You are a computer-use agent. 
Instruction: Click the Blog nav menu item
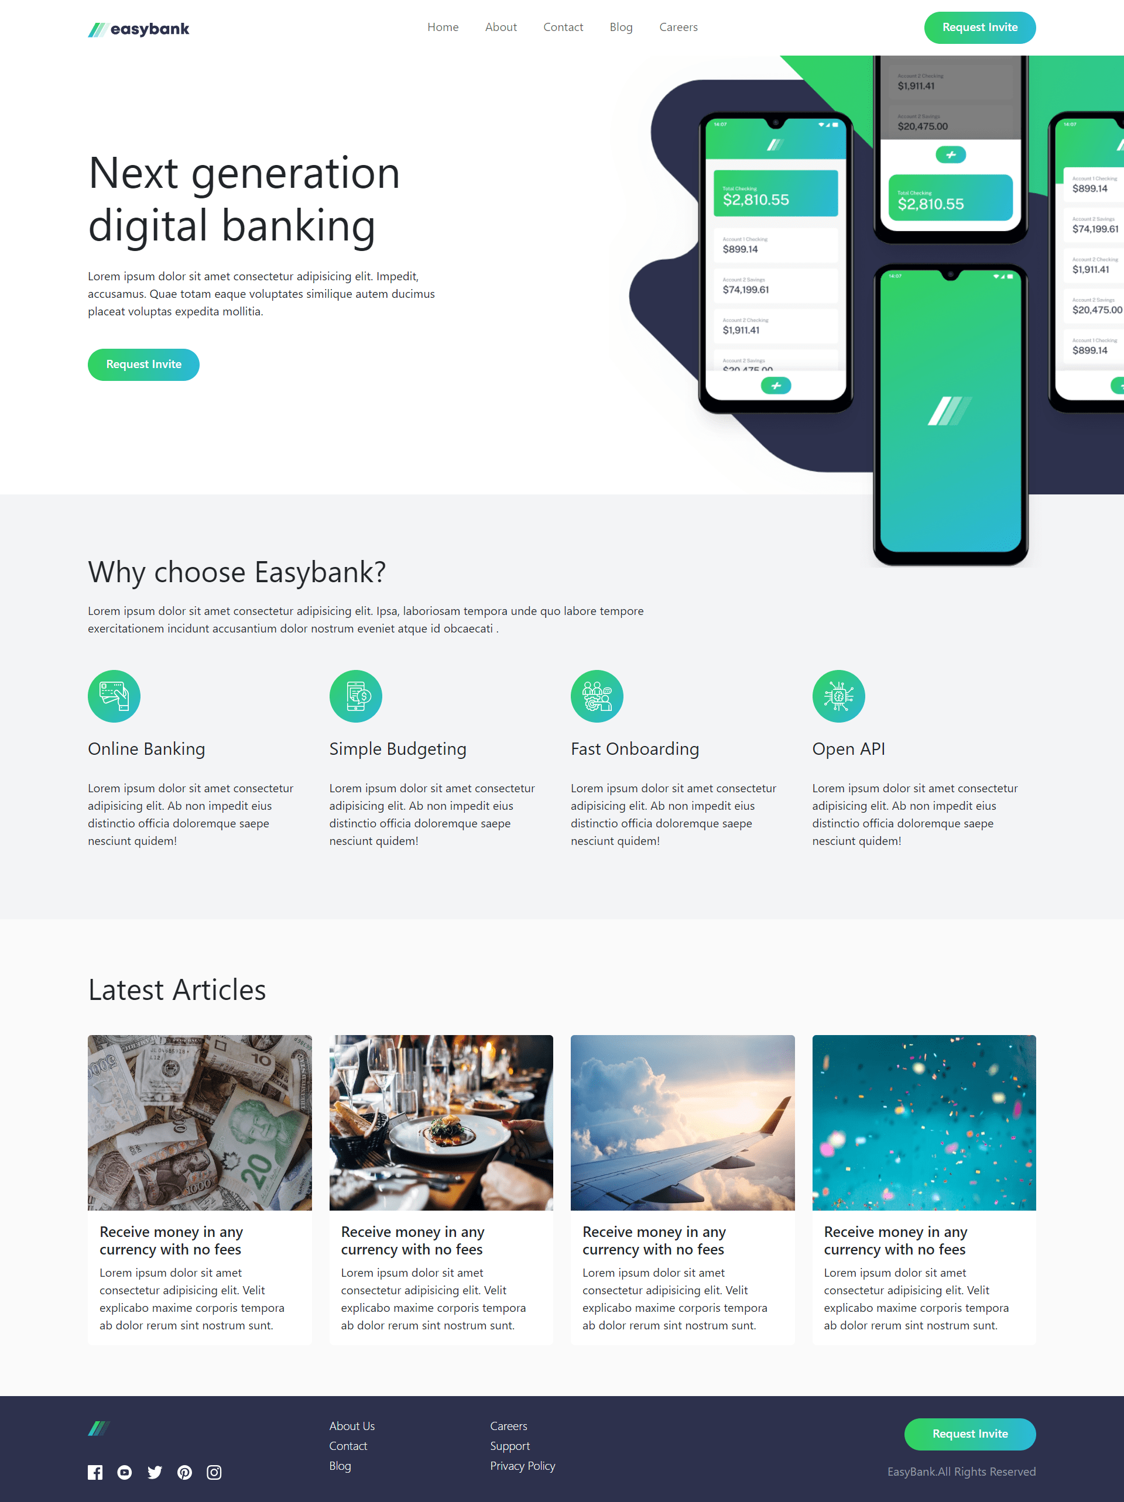pyautogui.click(x=620, y=27)
